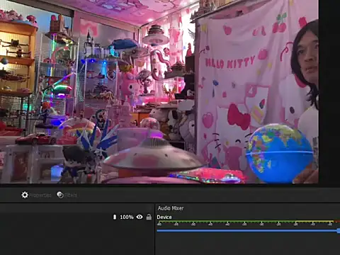340x255 pixels.
Task: Click the Hello Kitty banner text in preview
Action: [x=229, y=62]
